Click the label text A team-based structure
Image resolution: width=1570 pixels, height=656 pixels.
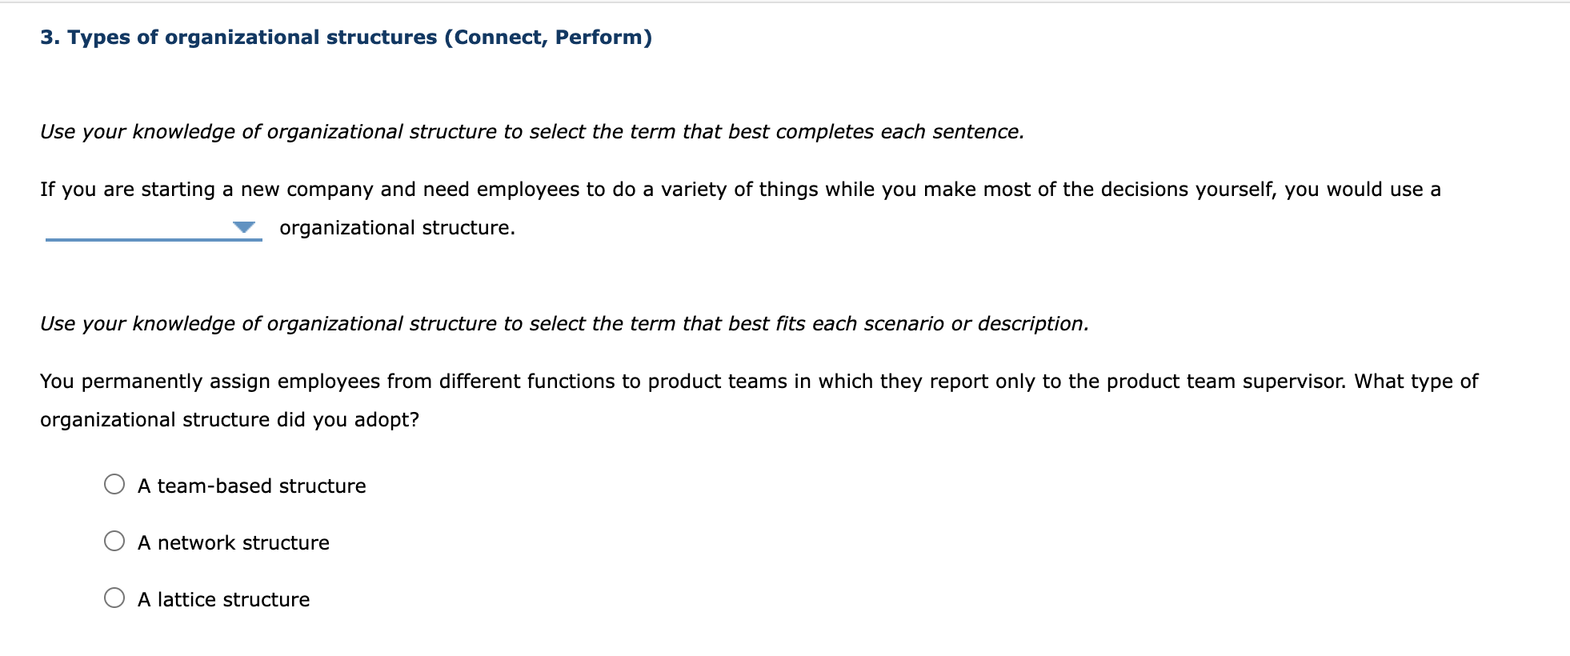[x=252, y=485]
